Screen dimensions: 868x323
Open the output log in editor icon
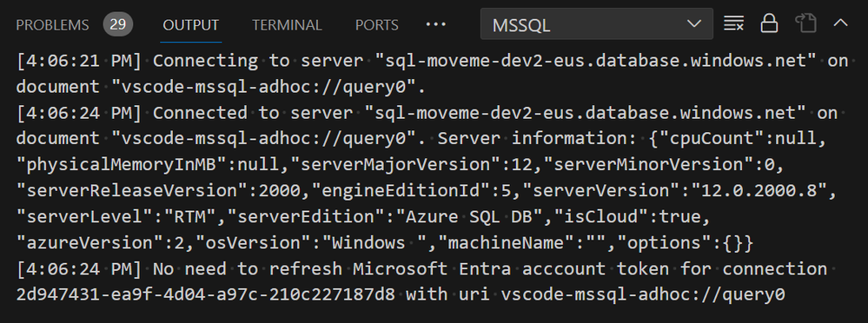point(805,23)
